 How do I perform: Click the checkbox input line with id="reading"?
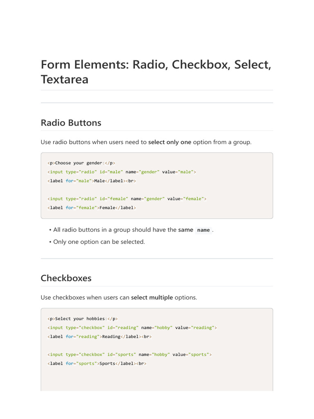[x=132, y=328]
